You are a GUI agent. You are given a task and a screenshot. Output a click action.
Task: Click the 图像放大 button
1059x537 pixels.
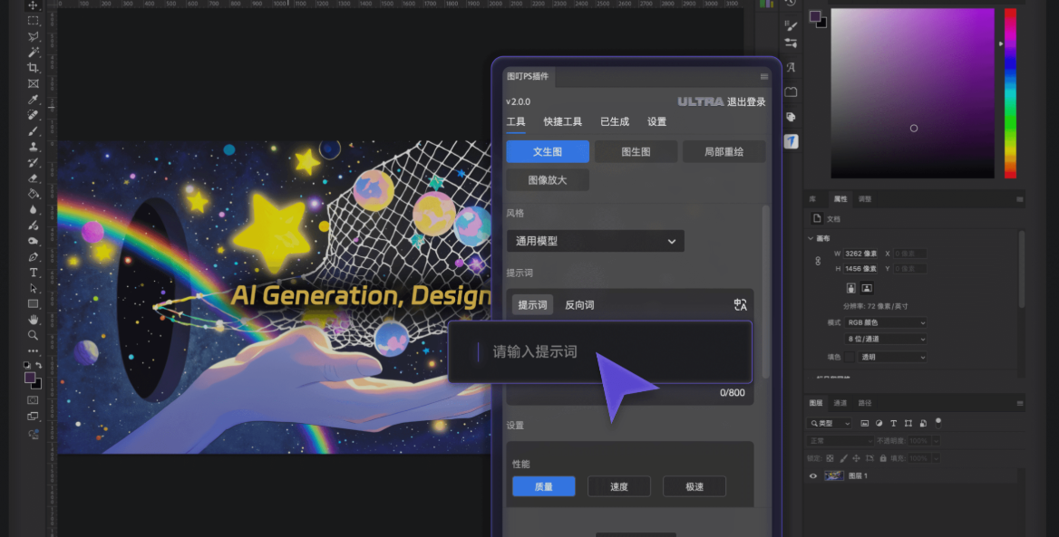[548, 180]
